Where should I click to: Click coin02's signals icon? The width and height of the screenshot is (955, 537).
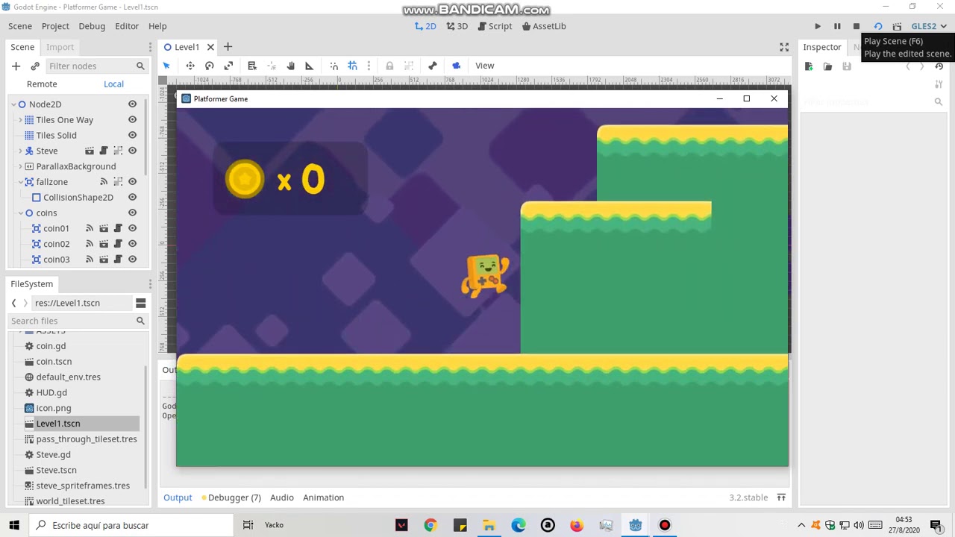point(90,244)
